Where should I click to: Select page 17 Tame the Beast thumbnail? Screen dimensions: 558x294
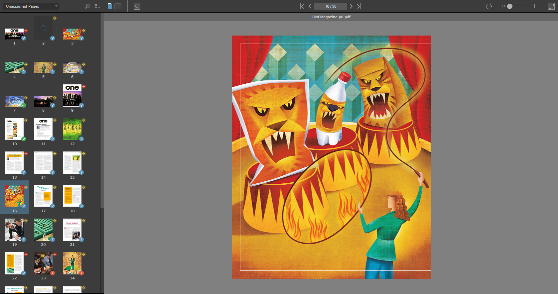[x=43, y=196]
